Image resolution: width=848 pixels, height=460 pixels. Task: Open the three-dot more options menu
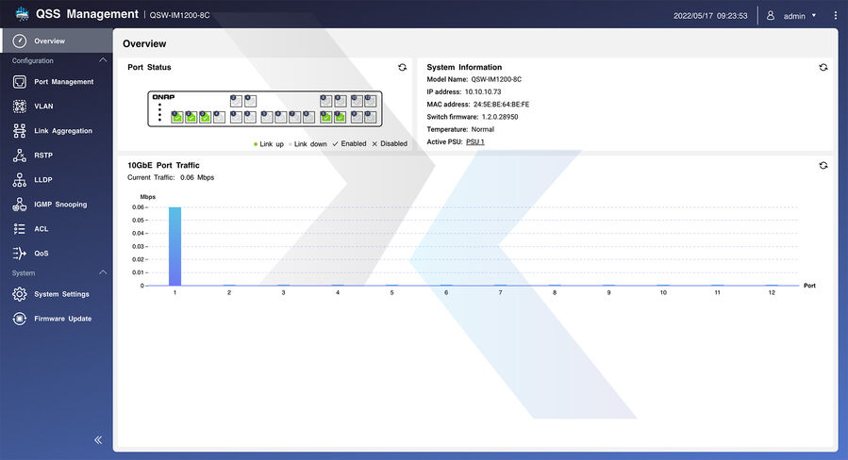(x=835, y=16)
